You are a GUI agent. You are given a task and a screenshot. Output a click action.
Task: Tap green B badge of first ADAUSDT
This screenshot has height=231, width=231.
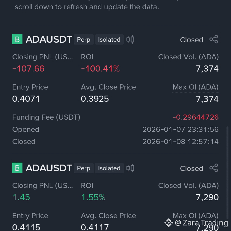coord(17,39)
